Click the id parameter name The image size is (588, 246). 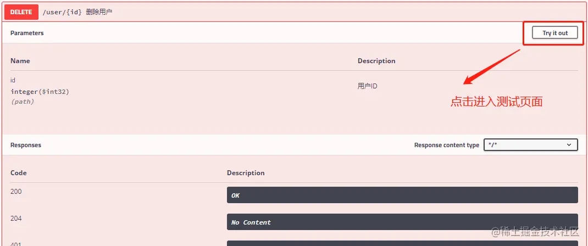click(13, 80)
